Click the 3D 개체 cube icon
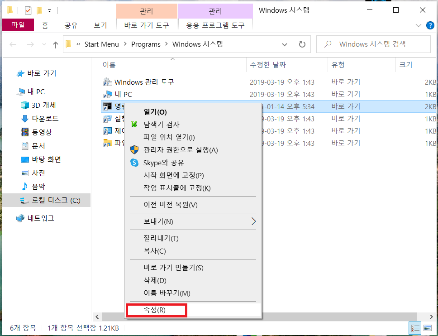The height and width of the screenshot is (336, 438). click(x=25, y=105)
